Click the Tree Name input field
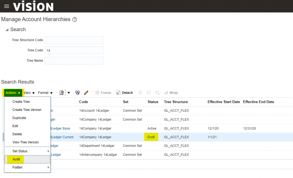293x178 pixels. coord(74,61)
